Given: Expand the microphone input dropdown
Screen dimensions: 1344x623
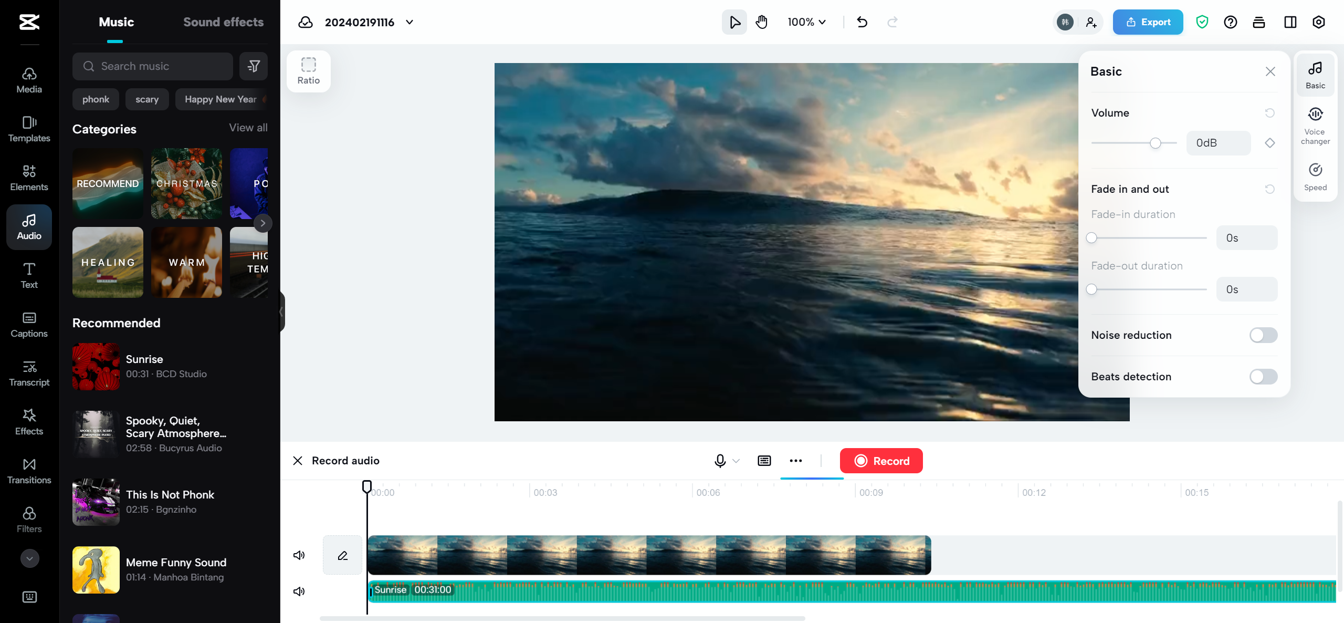Looking at the screenshot, I should pos(736,461).
